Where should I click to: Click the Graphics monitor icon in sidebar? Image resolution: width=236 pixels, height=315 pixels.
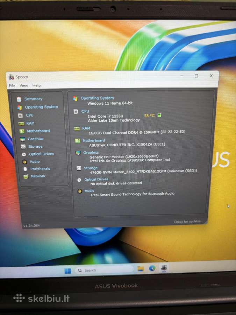click(x=22, y=139)
